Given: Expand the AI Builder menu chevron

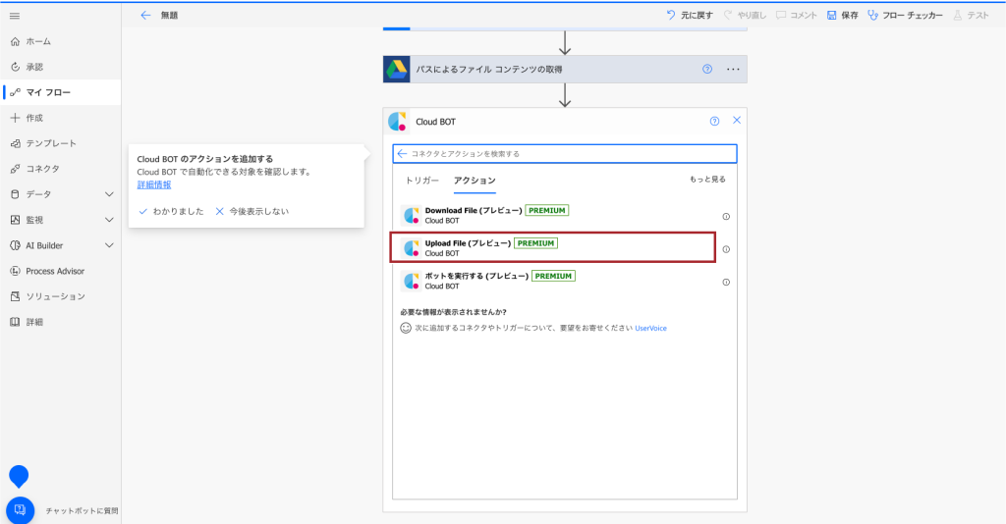Looking at the screenshot, I should [x=109, y=245].
